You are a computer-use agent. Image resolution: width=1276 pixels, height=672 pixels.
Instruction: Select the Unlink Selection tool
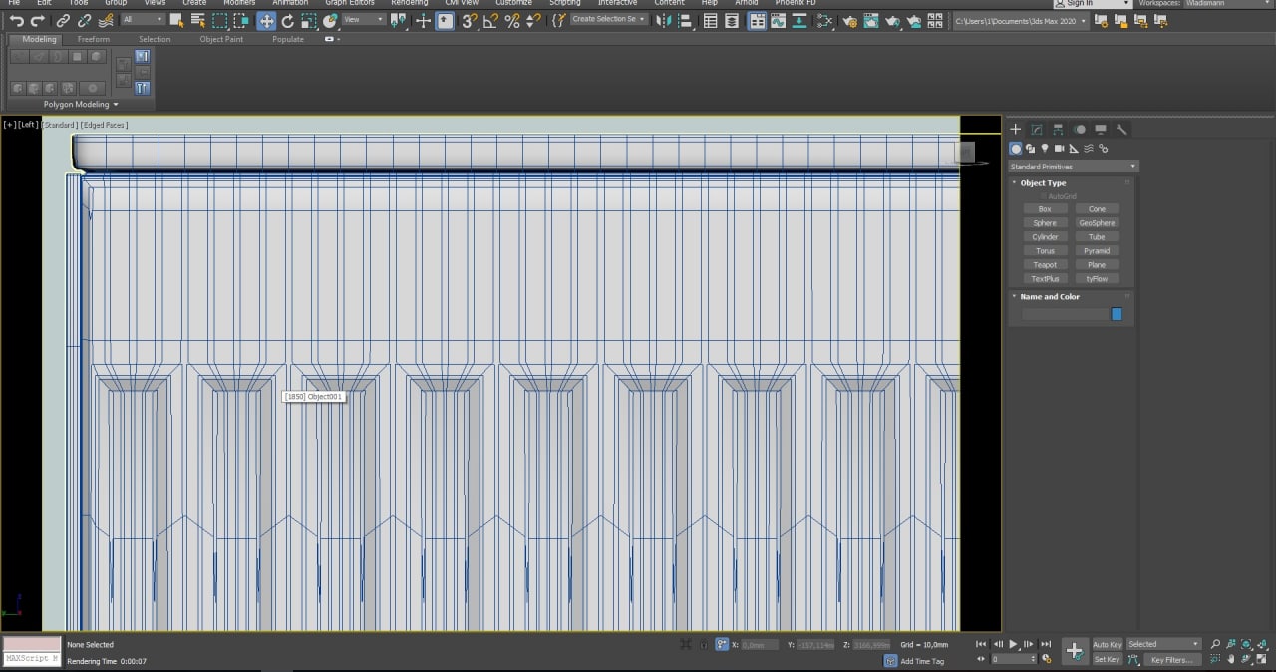coord(84,21)
